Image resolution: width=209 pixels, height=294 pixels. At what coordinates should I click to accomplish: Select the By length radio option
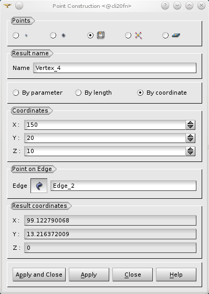click(93, 93)
